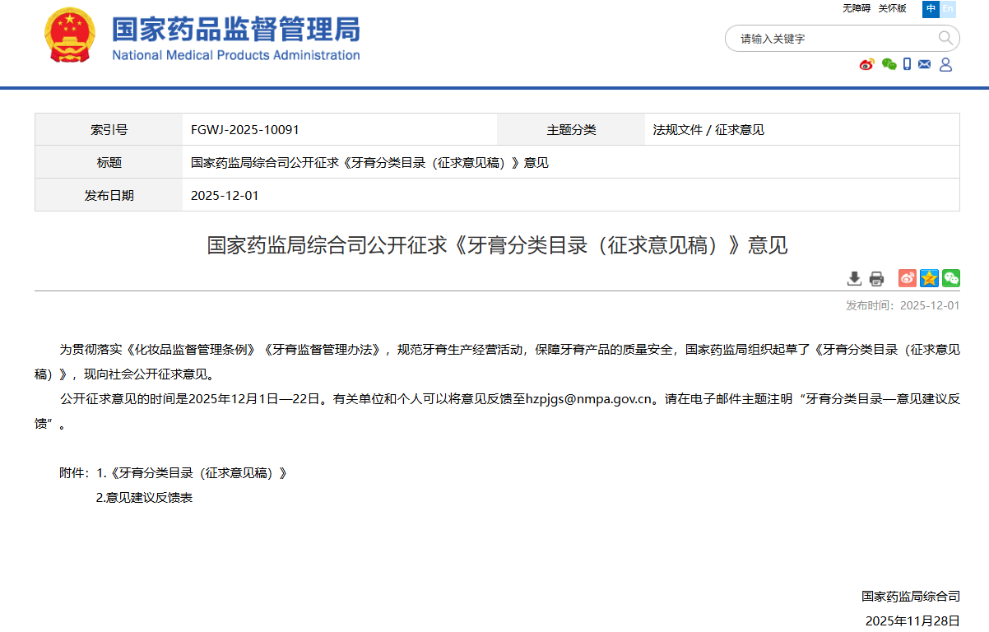The image size is (989, 632).
Task: Share the article to Qzone
Action: (928, 278)
